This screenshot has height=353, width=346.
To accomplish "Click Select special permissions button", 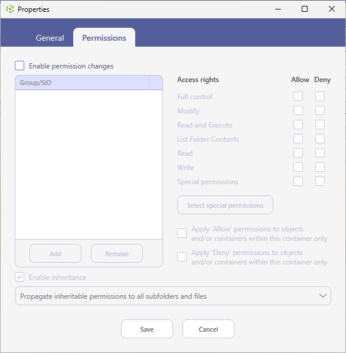I will (225, 205).
